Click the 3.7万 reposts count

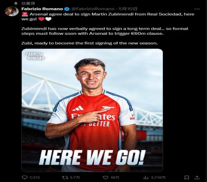tap(75, 177)
